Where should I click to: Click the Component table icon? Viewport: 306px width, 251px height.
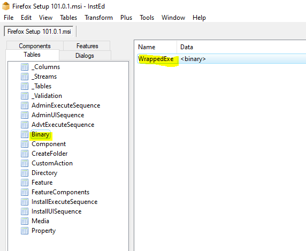(x=25, y=144)
